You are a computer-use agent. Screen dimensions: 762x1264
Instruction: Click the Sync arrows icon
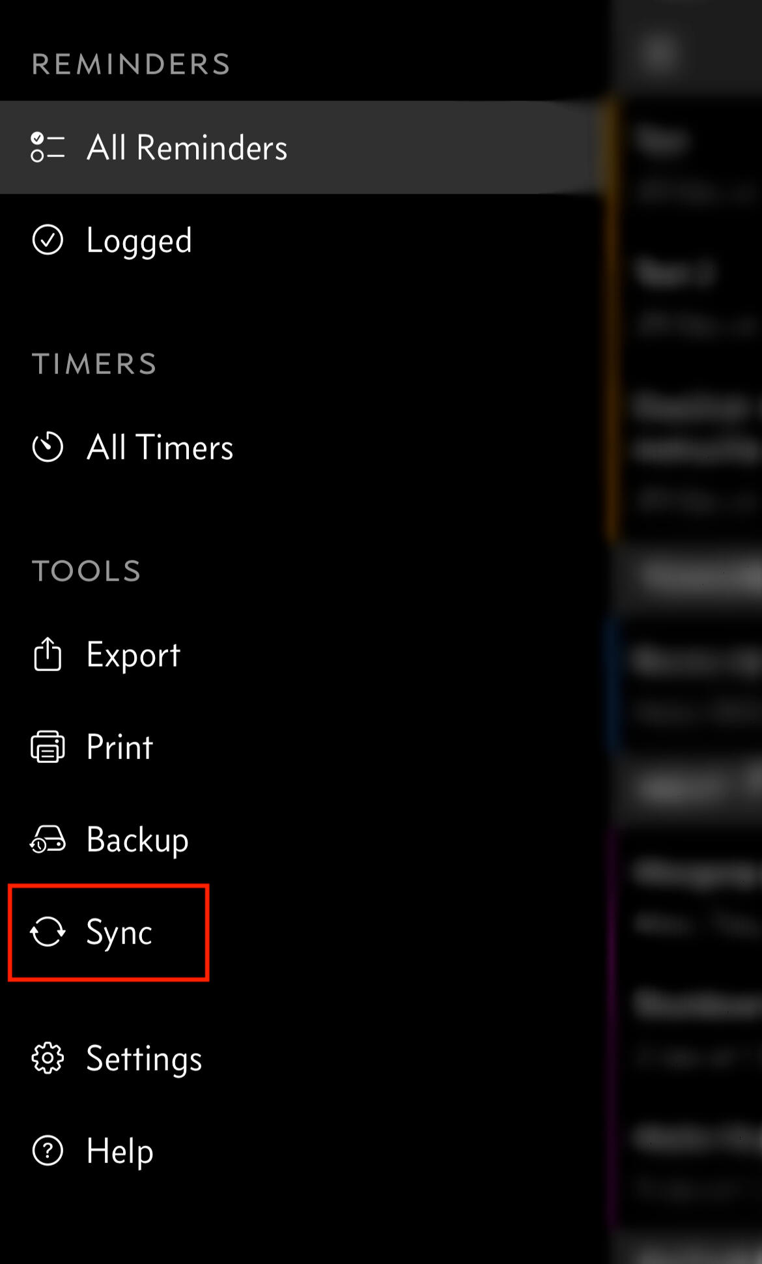pos(48,932)
